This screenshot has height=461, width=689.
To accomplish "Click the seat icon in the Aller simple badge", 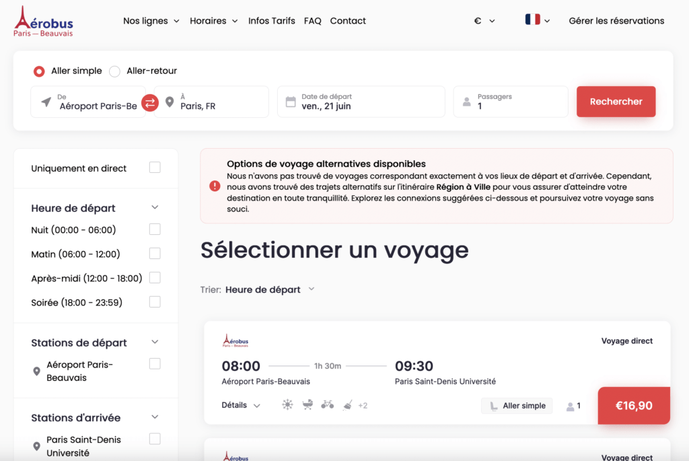I will click(494, 406).
